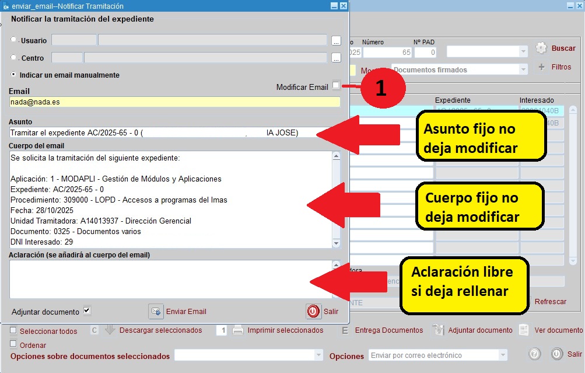The width and height of the screenshot is (585, 373).
Task: Click the help question mark icon
Action: (534, 354)
